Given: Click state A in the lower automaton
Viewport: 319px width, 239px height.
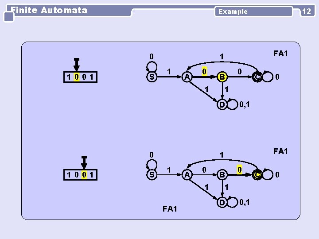Looking at the screenshot, I should click(187, 175).
